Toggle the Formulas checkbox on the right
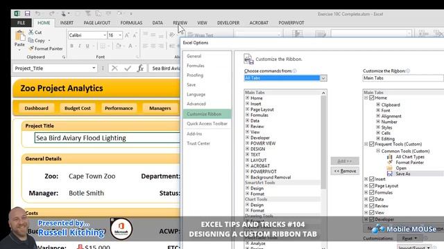This screenshot has width=444, height=249. tap(372, 192)
